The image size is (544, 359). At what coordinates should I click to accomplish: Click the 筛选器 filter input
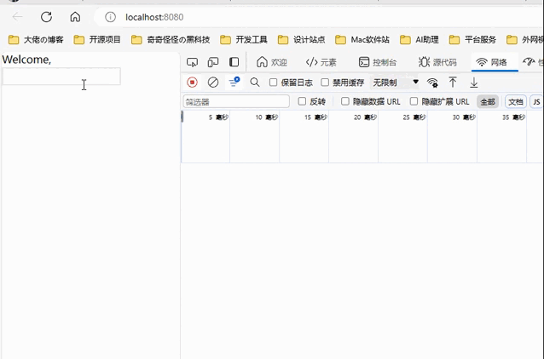coord(236,102)
